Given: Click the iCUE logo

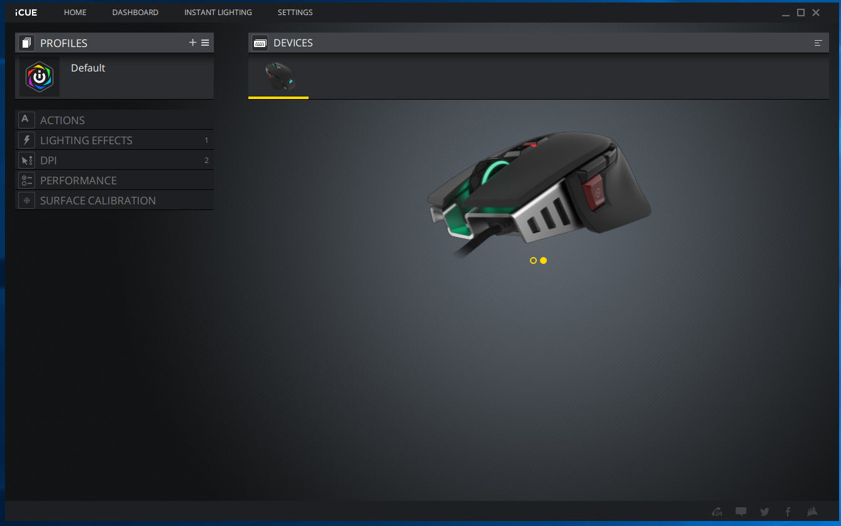Looking at the screenshot, I should click(x=26, y=13).
